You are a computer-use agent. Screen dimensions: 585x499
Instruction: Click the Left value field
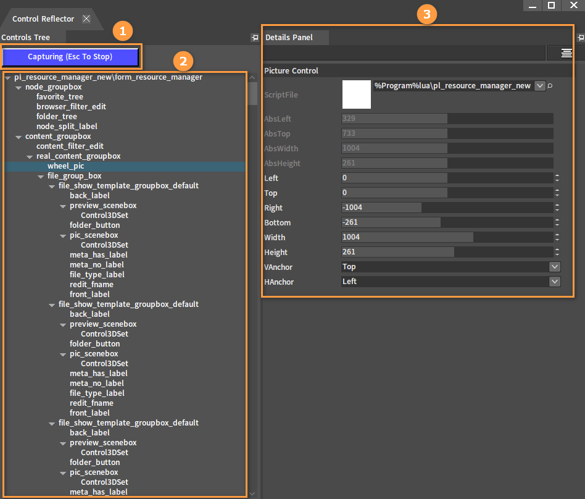pyautogui.click(x=447, y=178)
